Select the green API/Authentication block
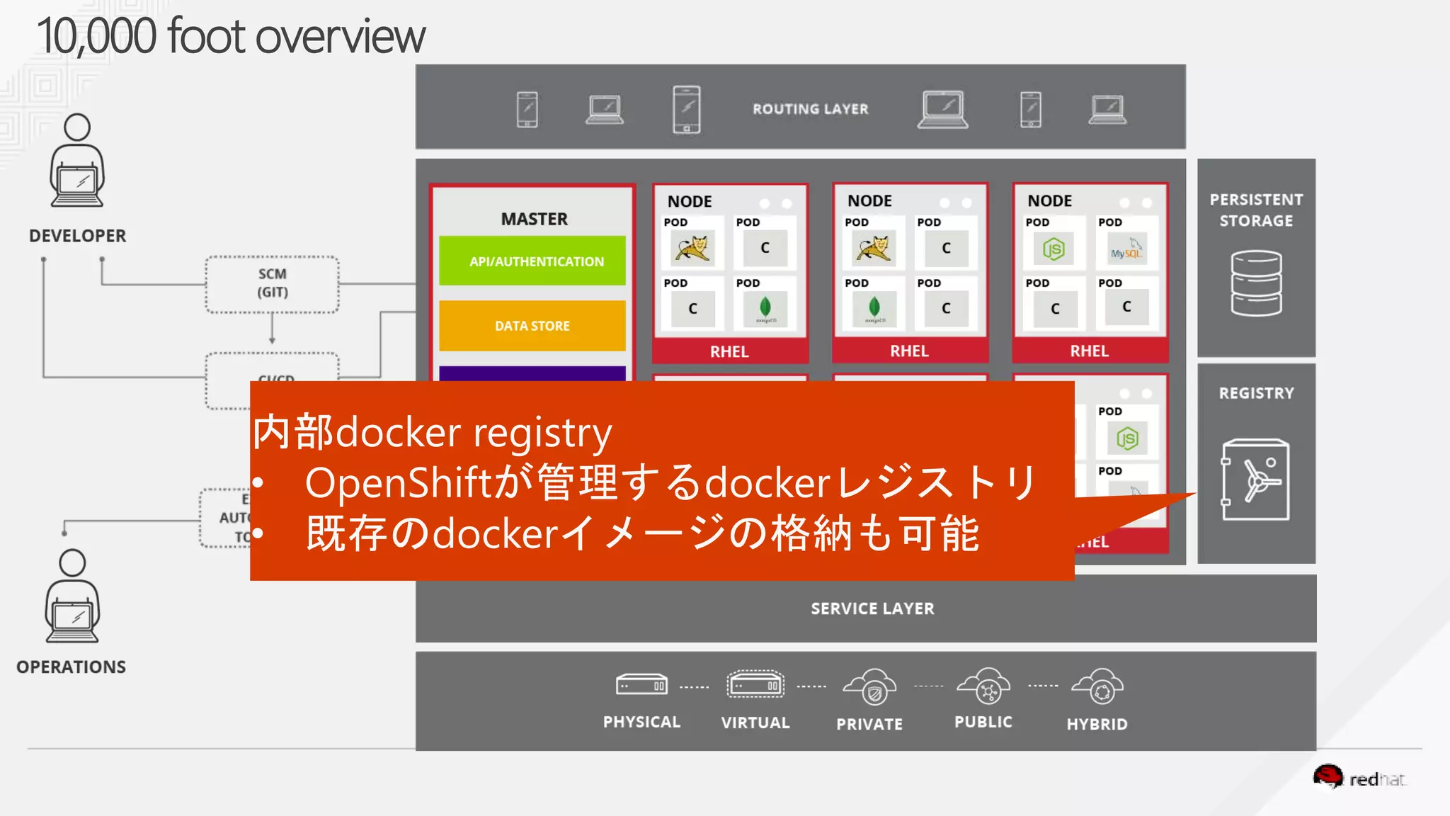1450x816 pixels. click(532, 261)
